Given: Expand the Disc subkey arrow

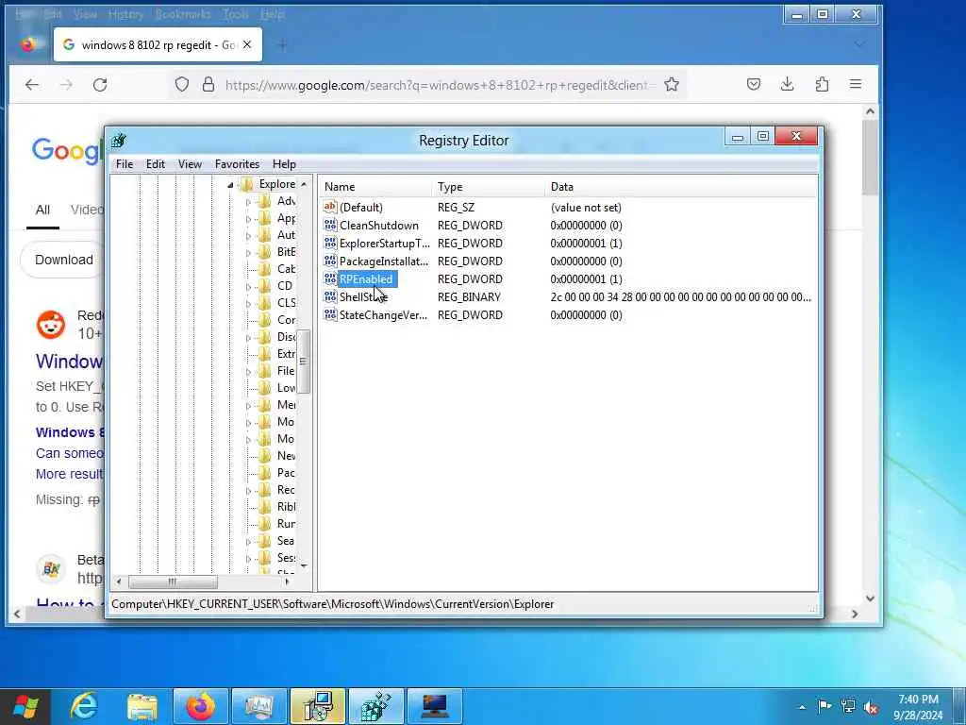Looking at the screenshot, I should [x=248, y=338].
